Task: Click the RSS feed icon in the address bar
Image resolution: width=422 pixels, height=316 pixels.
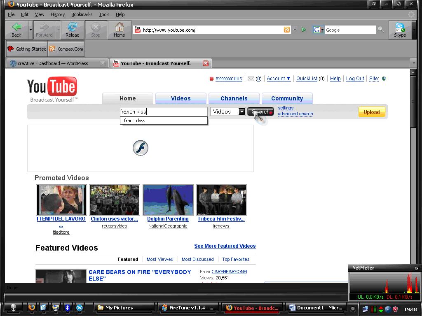Action: [x=288, y=30]
